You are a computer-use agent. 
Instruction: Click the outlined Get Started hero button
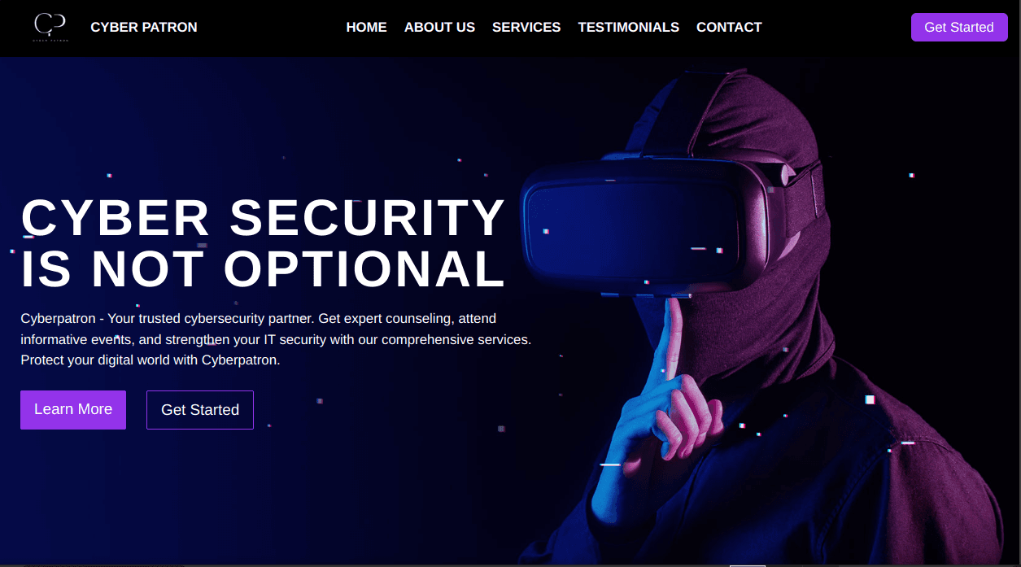pyautogui.click(x=200, y=409)
